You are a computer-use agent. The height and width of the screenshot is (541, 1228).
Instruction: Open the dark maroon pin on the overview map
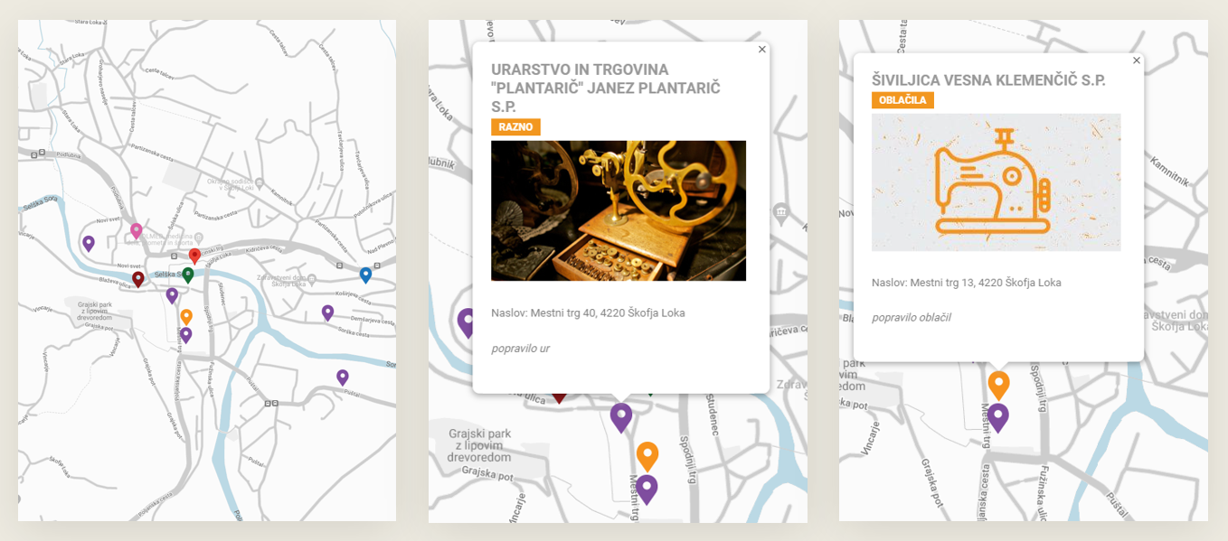click(138, 279)
